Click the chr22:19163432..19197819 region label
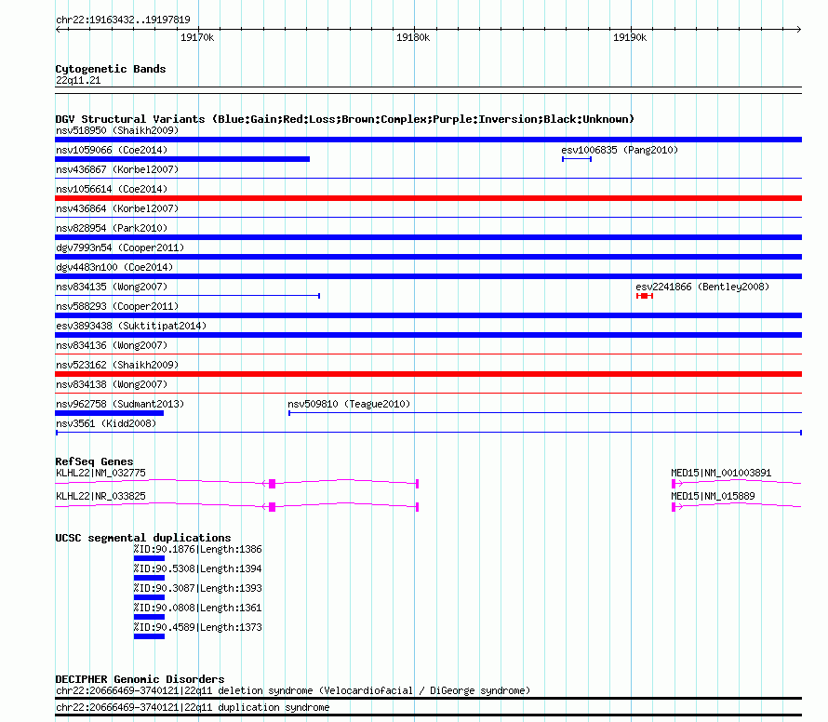Image resolution: width=828 pixels, height=722 pixels. (123, 20)
